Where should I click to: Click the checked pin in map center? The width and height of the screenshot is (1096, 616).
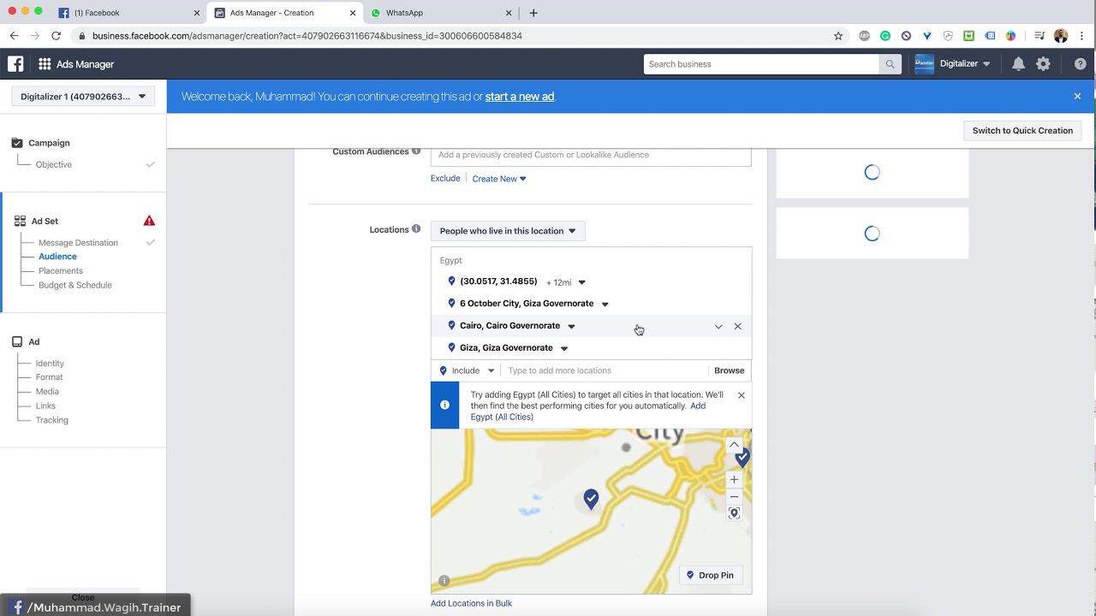pos(591,499)
